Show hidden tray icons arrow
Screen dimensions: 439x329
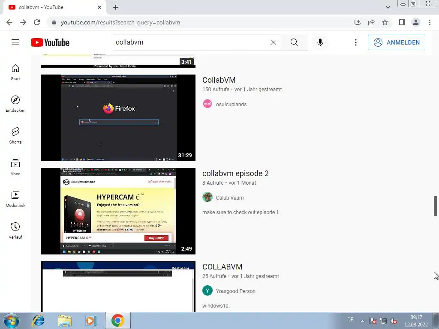coord(362,321)
